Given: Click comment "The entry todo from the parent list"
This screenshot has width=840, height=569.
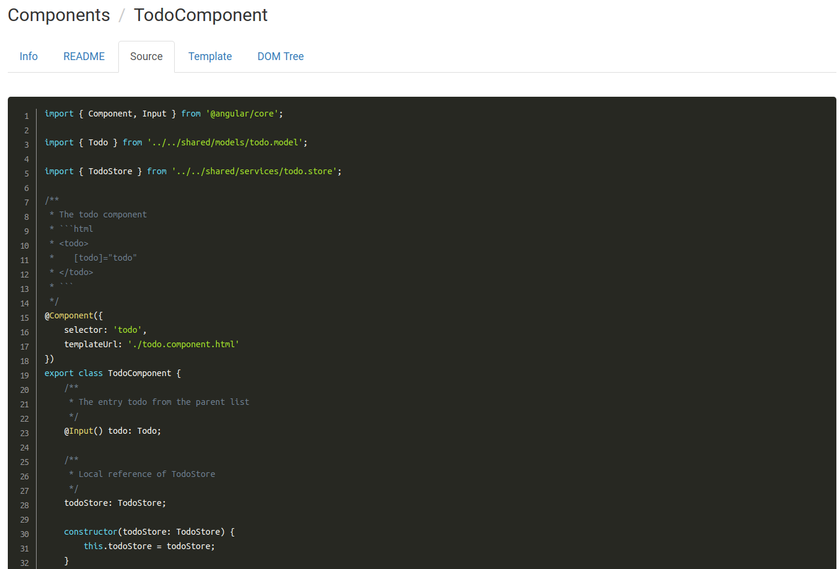Looking at the screenshot, I should 159,402.
